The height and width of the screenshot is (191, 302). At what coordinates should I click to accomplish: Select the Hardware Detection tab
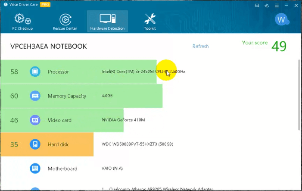(107, 22)
